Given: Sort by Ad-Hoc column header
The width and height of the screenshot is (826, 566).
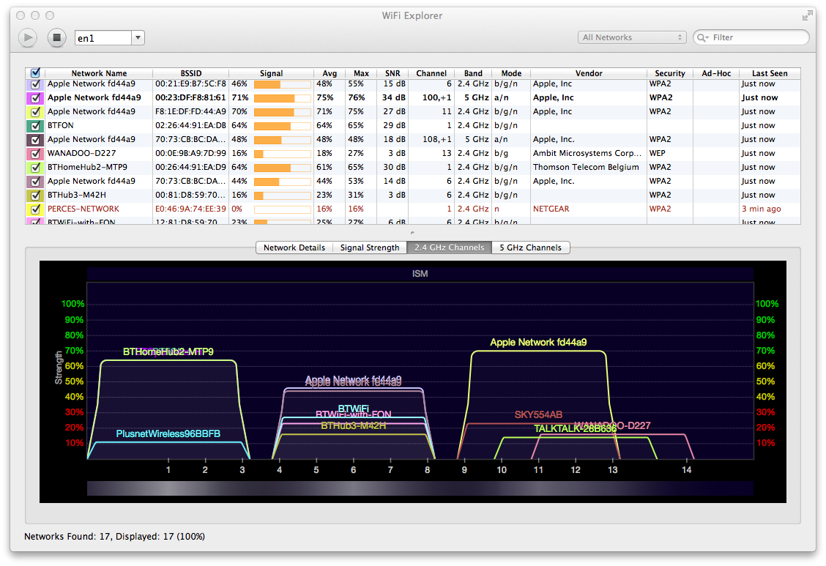Looking at the screenshot, I should pyautogui.click(x=716, y=73).
